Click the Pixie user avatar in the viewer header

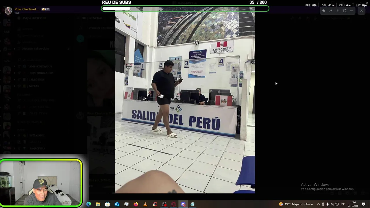click(x=8, y=11)
